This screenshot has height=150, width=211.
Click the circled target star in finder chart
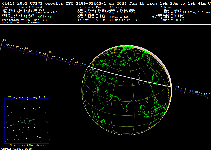[x=27, y=121]
